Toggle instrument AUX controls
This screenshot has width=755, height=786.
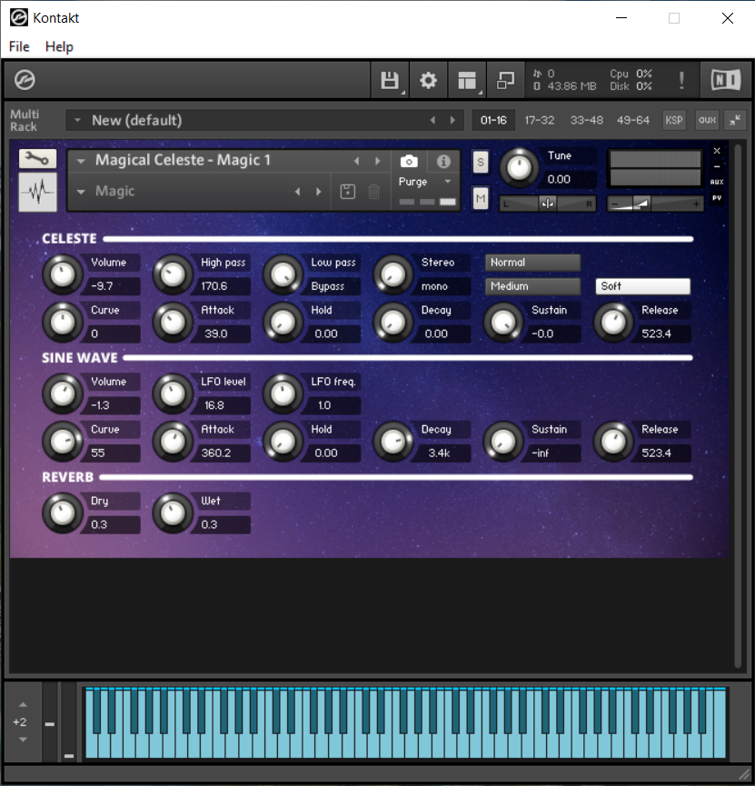click(717, 182)
